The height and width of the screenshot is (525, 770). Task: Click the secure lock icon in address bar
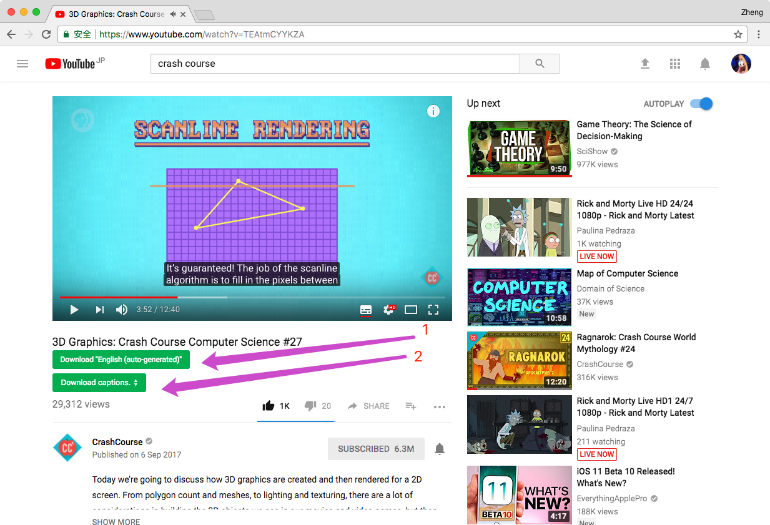coord(66,34)
